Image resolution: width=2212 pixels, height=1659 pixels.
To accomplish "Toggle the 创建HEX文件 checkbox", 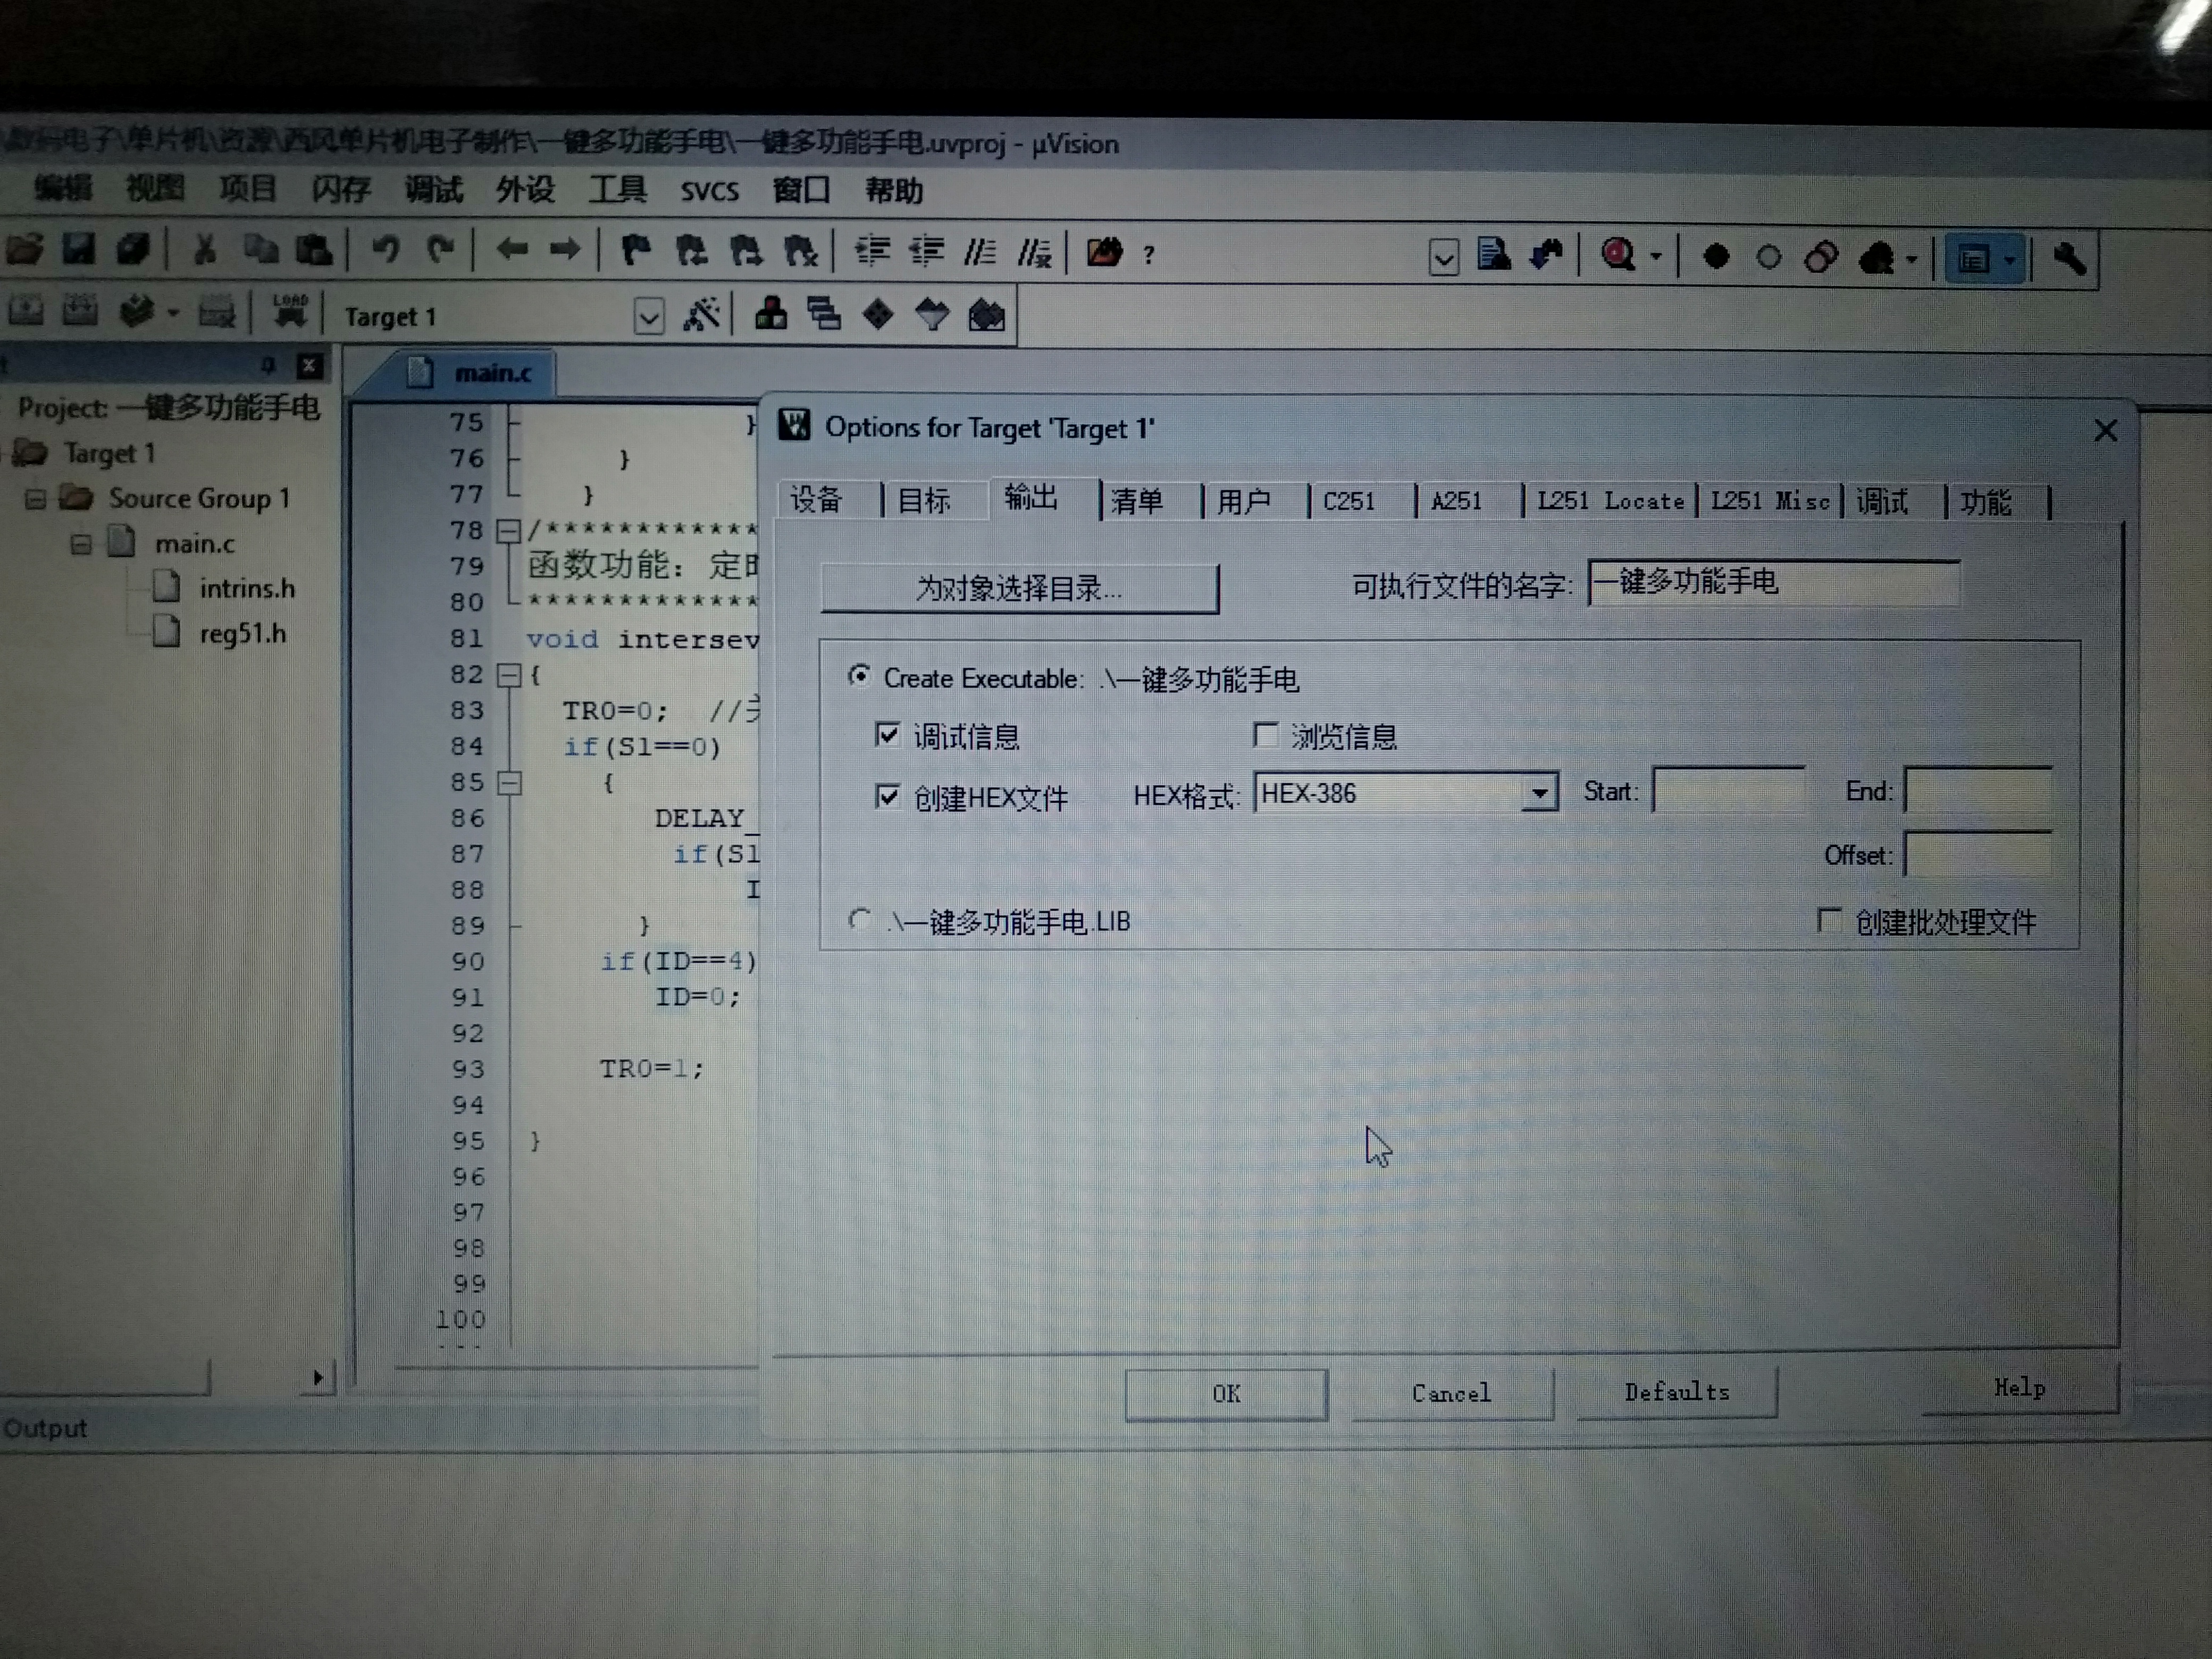I will pos(887,796).
